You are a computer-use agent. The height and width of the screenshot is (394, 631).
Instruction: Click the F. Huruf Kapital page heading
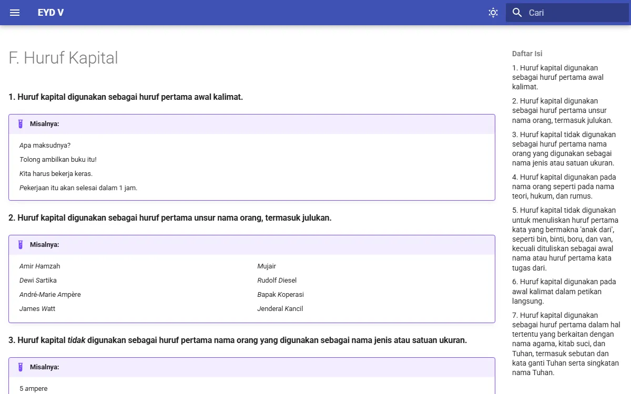click(63, 58)
